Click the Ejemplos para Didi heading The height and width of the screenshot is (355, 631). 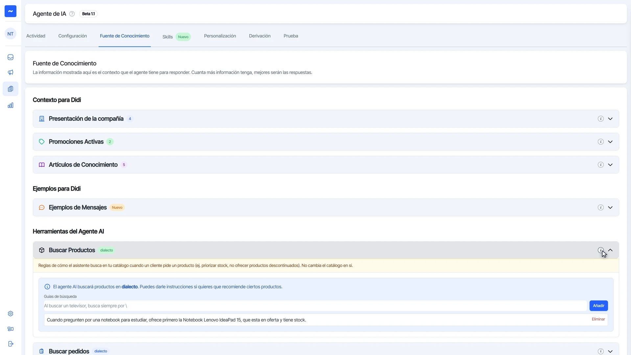click(57, 189)
